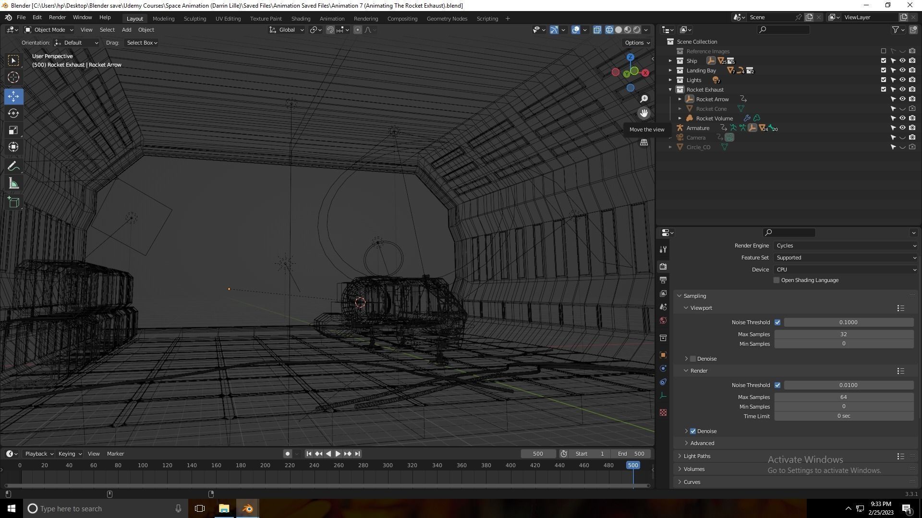Screen dimensions: 922x518
Task: Activate the Move tool
Action: pyautogui.click(x=13, y=96)
